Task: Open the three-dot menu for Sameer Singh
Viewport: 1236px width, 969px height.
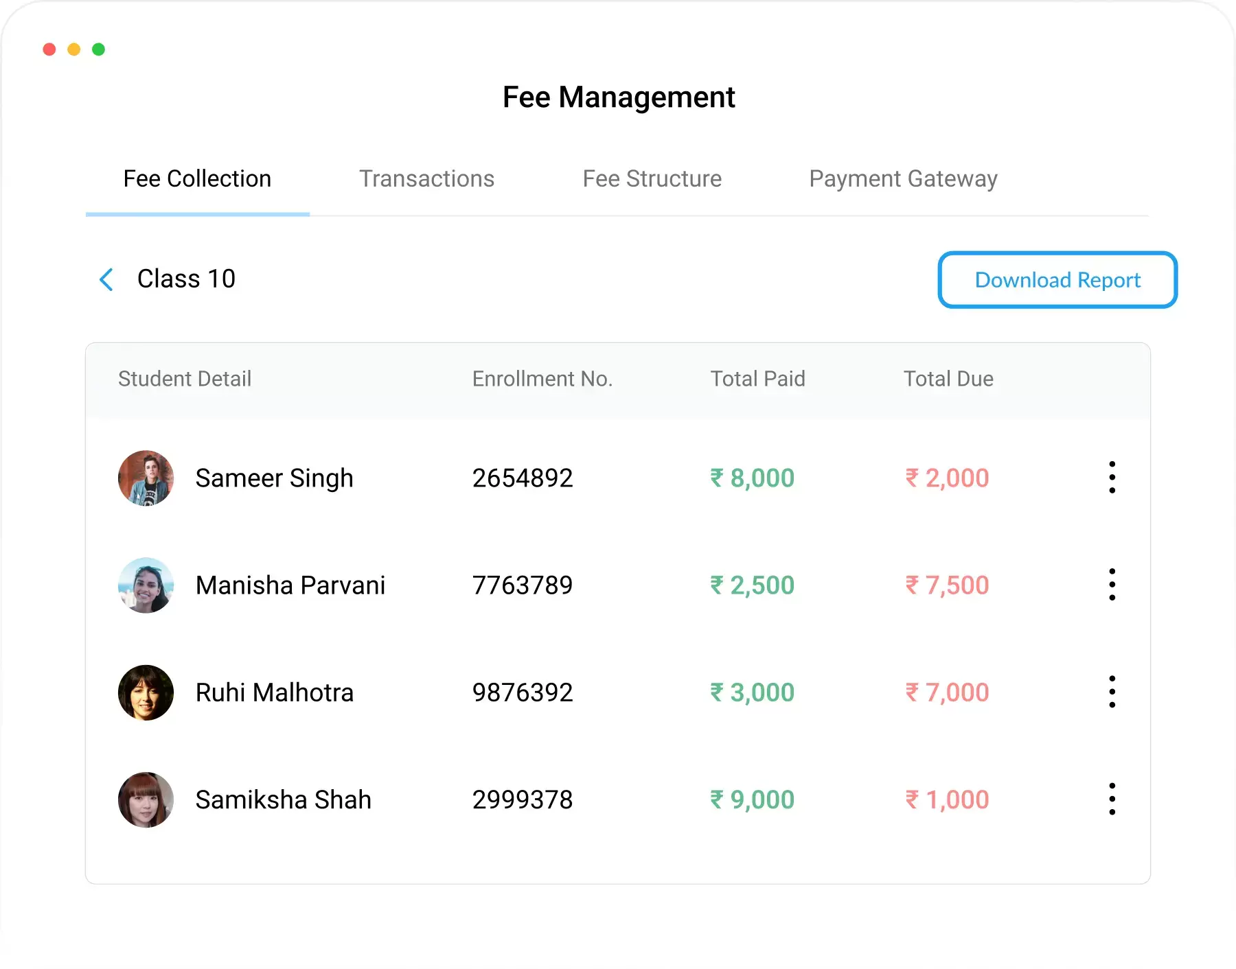Action: [1112, 478]
